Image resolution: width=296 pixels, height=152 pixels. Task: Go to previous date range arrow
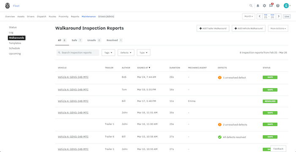pos(260,16)
